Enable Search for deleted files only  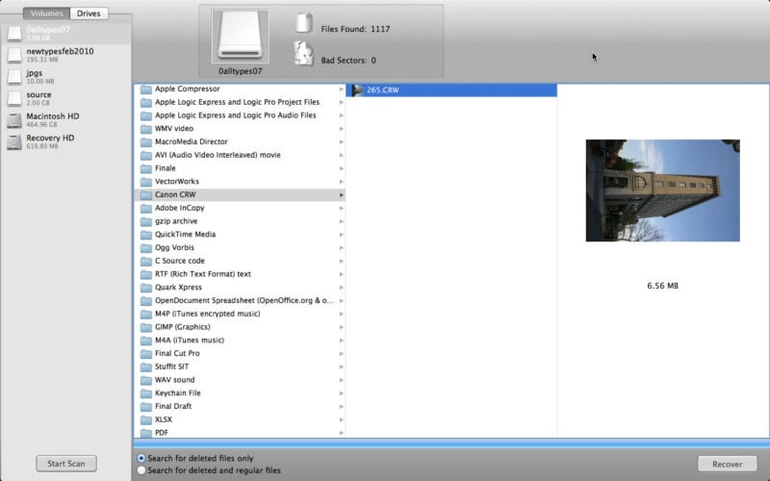(x=142, y=458)
